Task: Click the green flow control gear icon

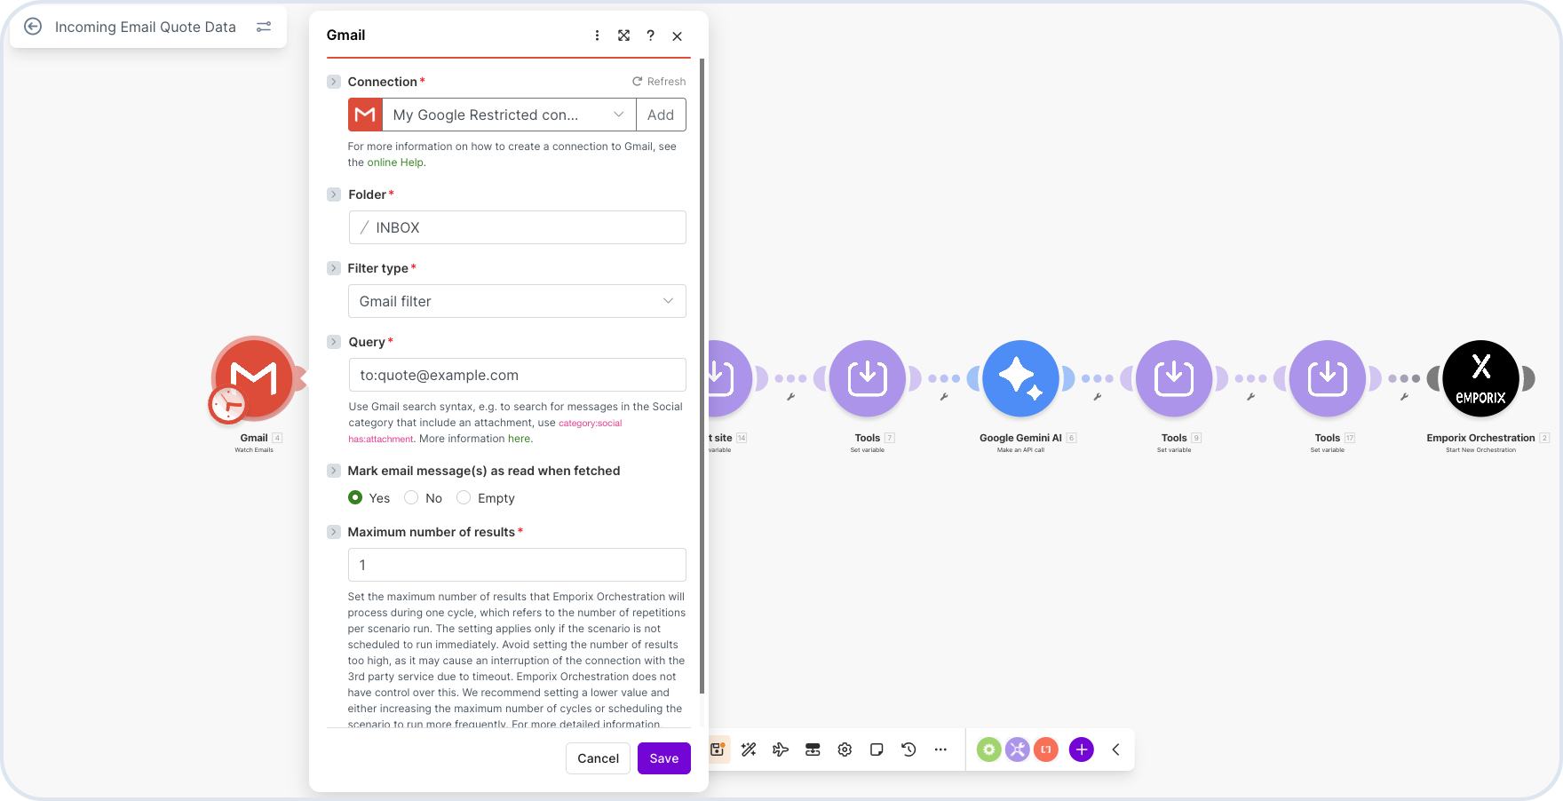Action: (988, 749)
